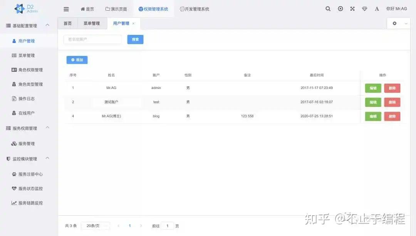Switch to the 首页 page tab

68,23
